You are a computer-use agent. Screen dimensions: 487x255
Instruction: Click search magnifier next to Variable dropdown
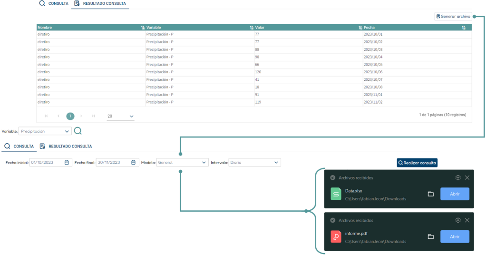click(78, 131)
